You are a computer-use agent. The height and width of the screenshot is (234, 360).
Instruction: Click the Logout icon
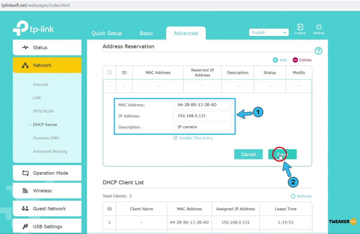click(300, 27)
